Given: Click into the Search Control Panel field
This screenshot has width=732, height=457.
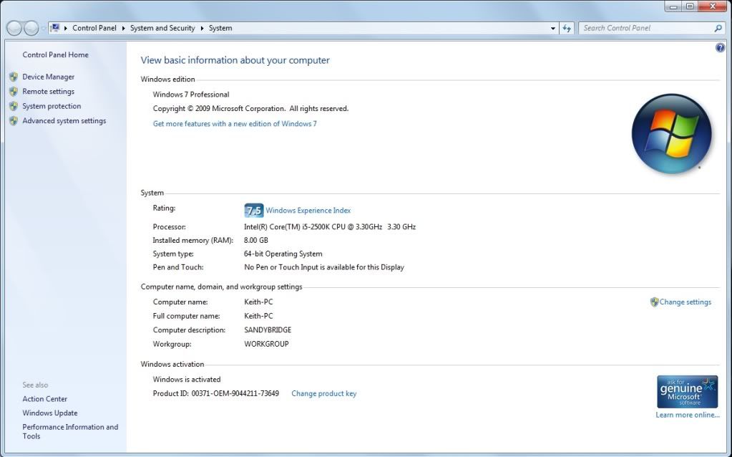Looking at the screenshot, I should click(x=647, y=28).
